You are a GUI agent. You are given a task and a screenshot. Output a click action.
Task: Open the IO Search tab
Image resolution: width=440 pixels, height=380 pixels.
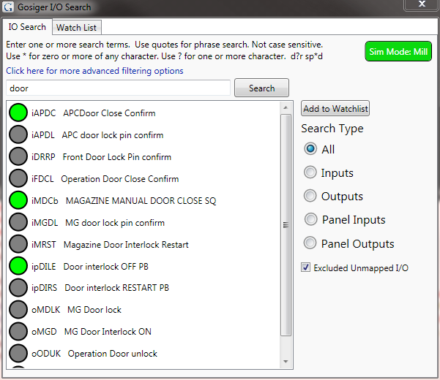coord(27,27)
